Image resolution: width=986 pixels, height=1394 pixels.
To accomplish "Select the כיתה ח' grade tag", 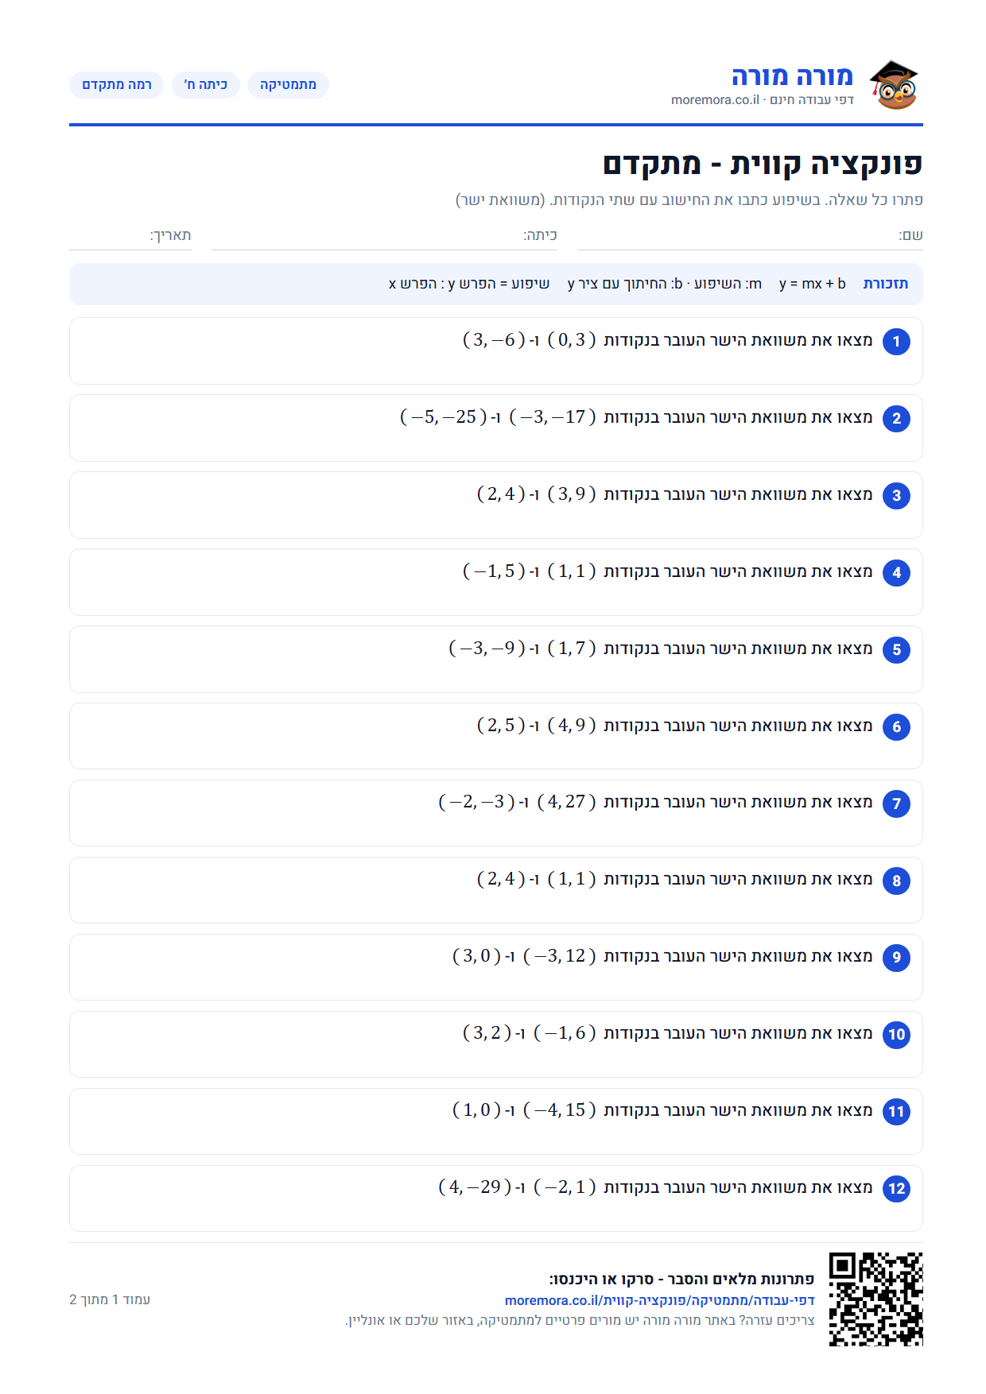I will click(206, 85).
